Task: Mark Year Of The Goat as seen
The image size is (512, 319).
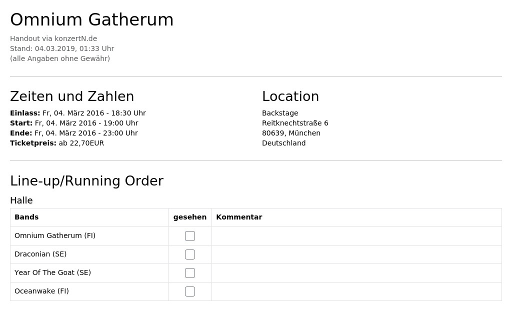Action: tap(190, 273)
